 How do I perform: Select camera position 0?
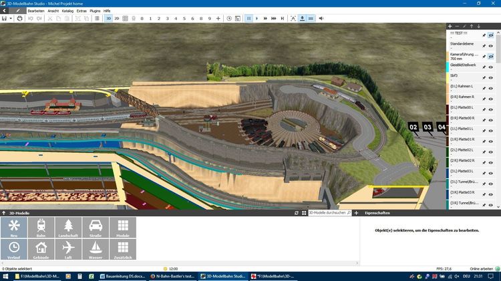point(142,19)
